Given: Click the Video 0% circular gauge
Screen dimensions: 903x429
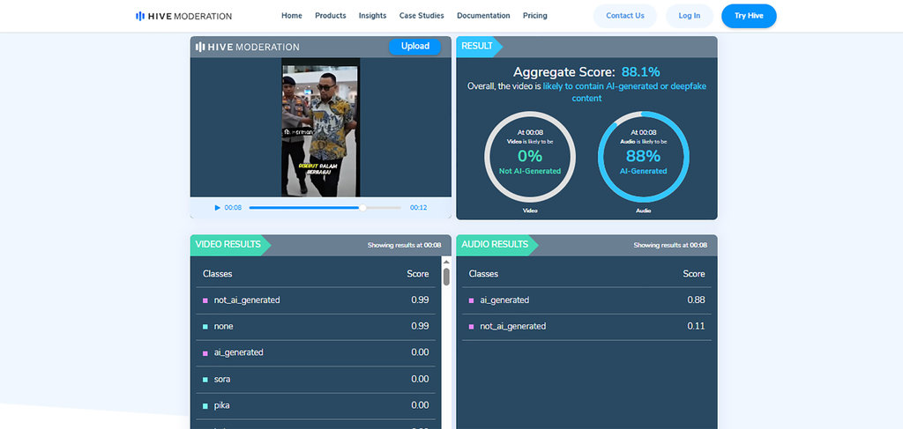Looking at the screenshot, I should (x=530, y=157).
